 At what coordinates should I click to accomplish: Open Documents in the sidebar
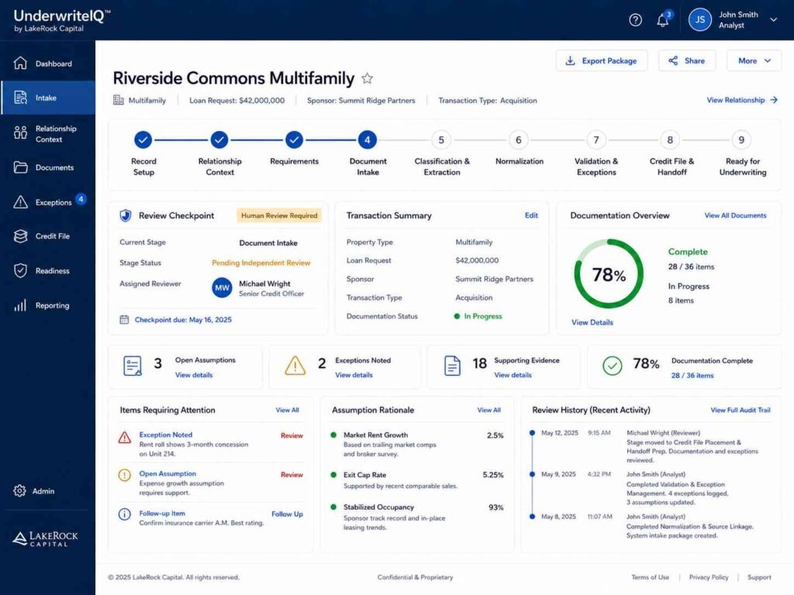[47, 167]
